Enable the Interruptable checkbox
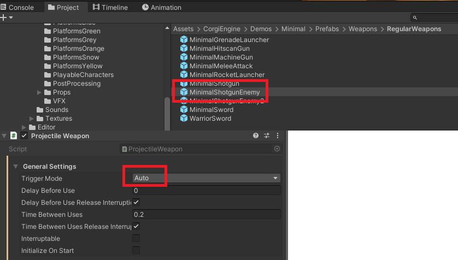Screen dimensions: 458x260 tap(136, 238)
